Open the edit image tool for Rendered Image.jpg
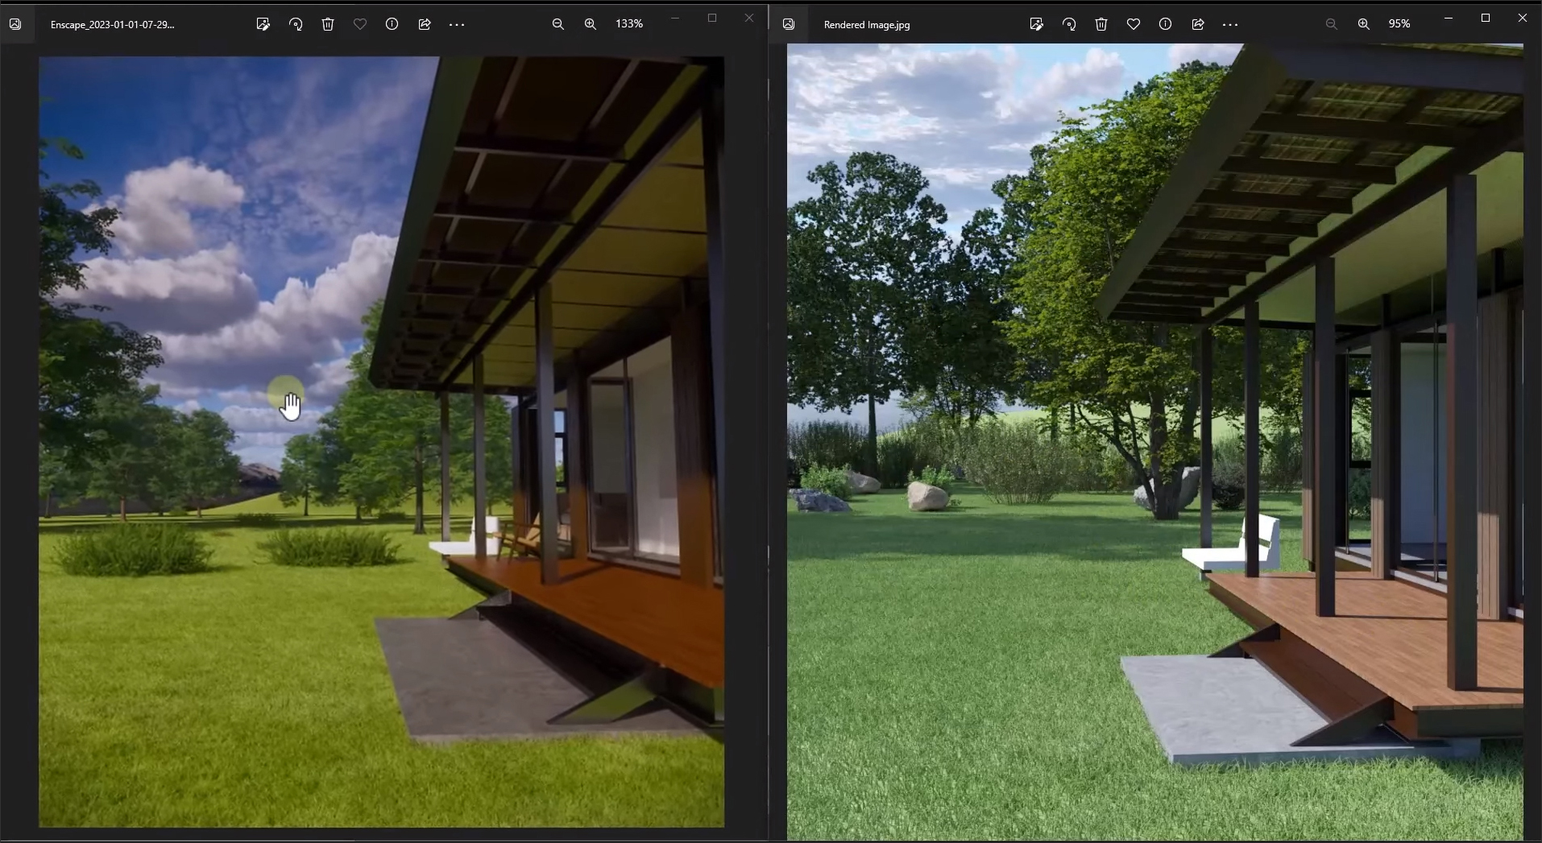The width and height of the screenshot is (1542, 843). pyautogui.click(x=1037, y=24)
